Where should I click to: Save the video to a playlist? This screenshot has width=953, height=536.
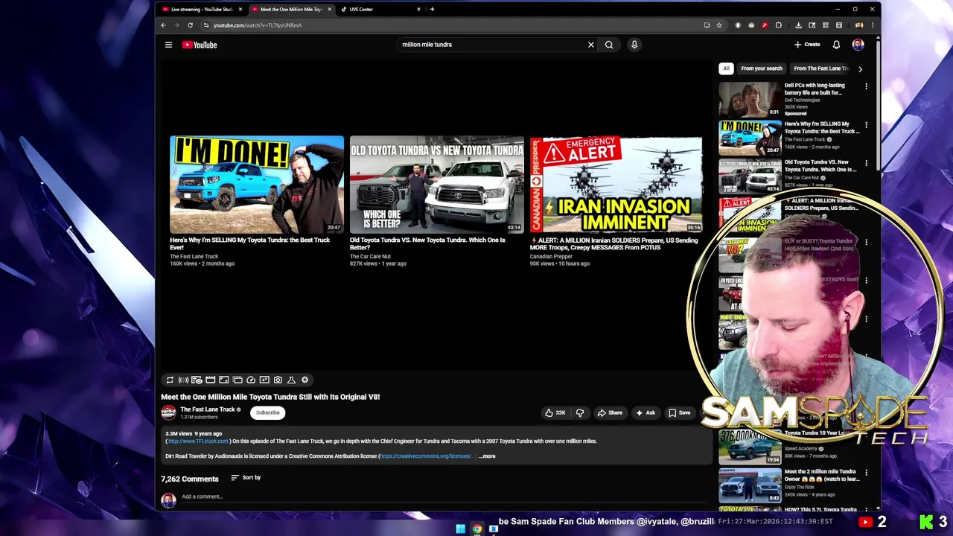tap(679, 412)
